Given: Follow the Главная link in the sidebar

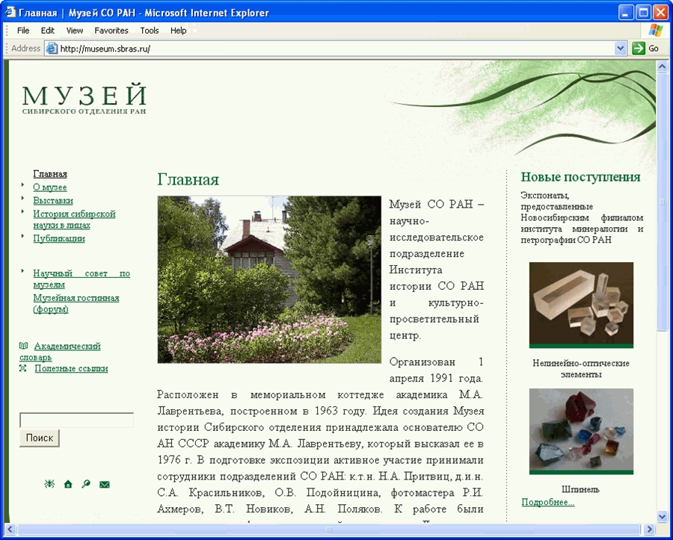Looking at the screenshot, I should coord(50,174).
